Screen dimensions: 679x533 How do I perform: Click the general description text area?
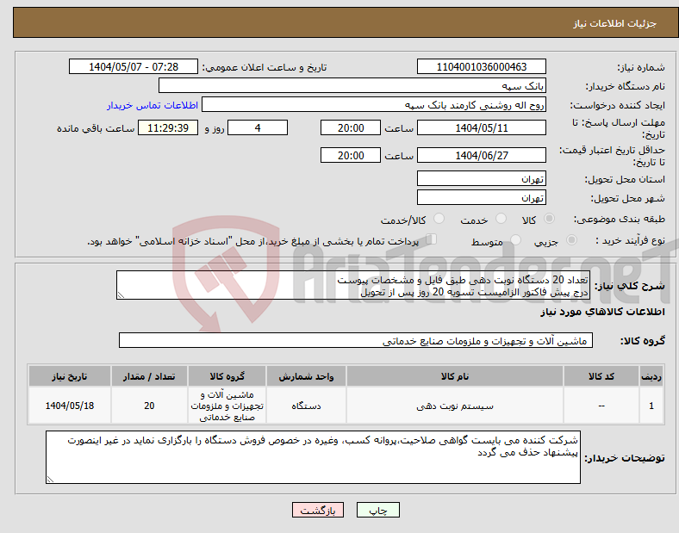pos(353,286)
